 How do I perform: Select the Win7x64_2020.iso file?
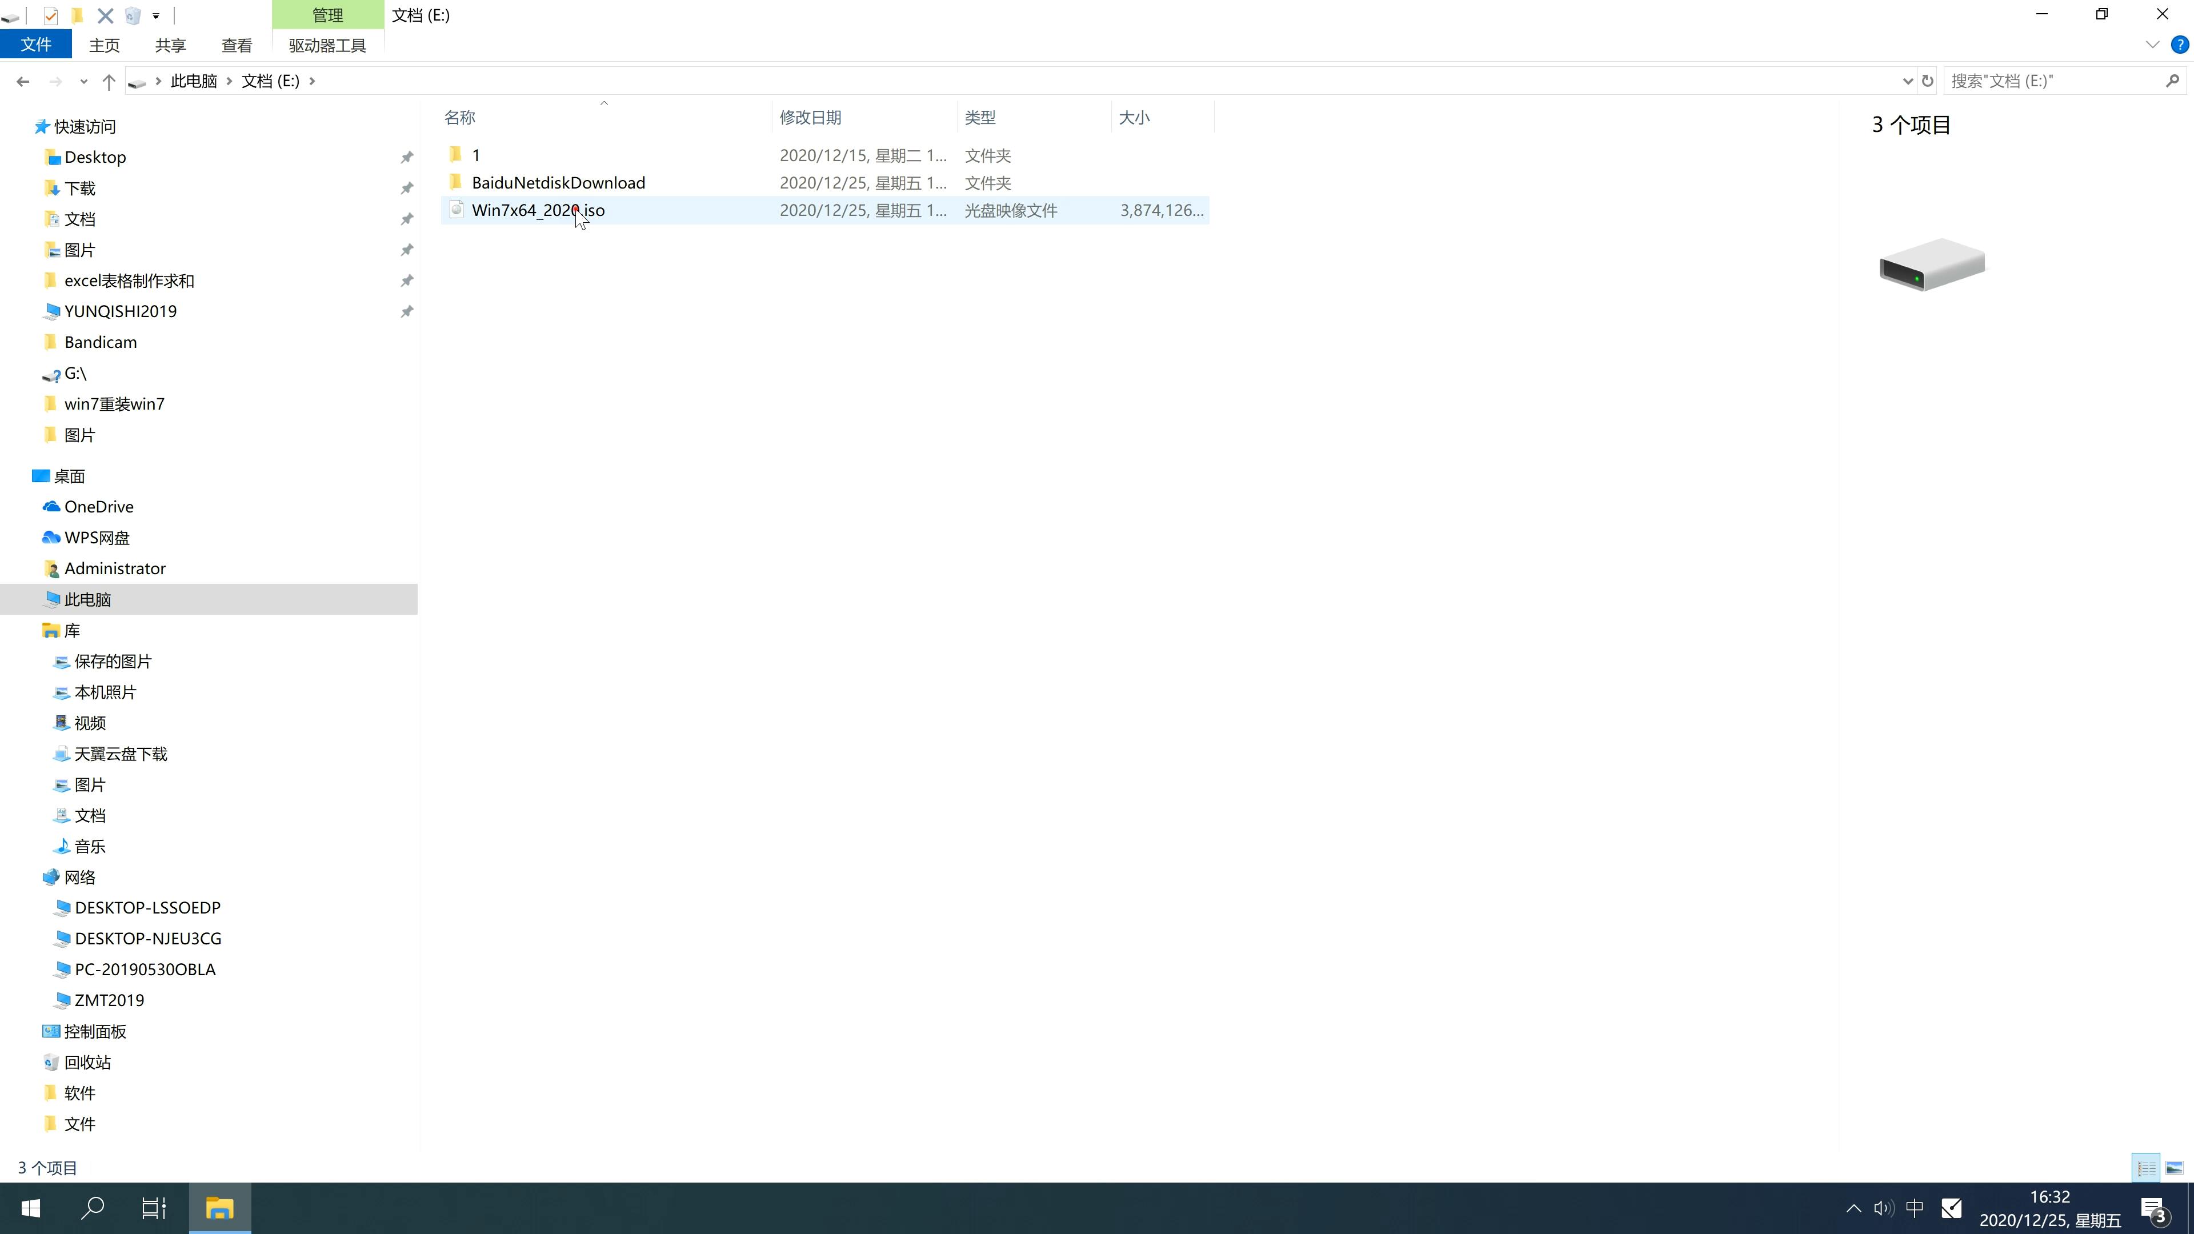click(538, 210)
